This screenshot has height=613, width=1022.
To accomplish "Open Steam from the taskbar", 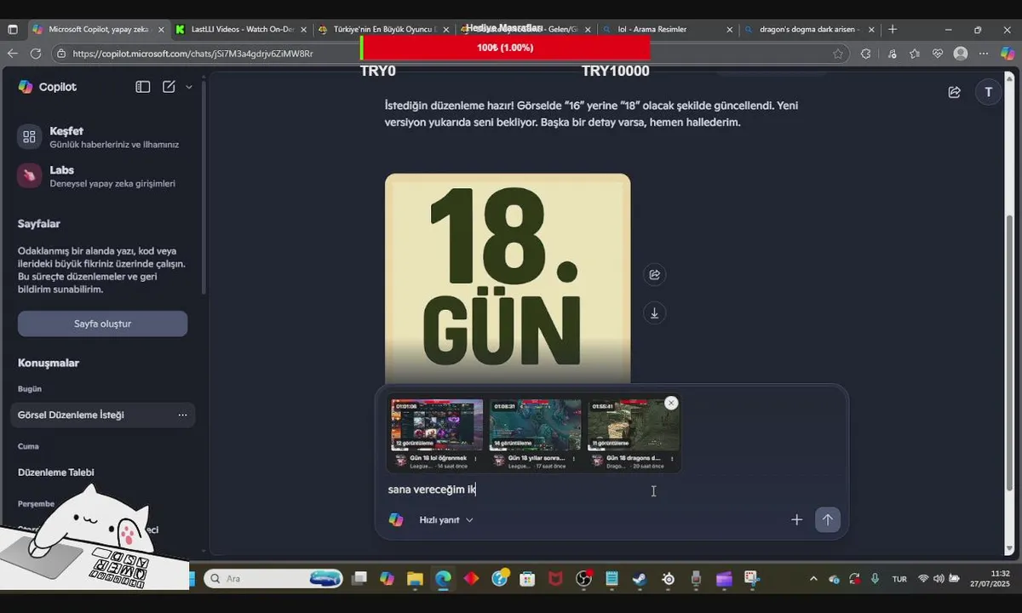I will coord(639,579).
